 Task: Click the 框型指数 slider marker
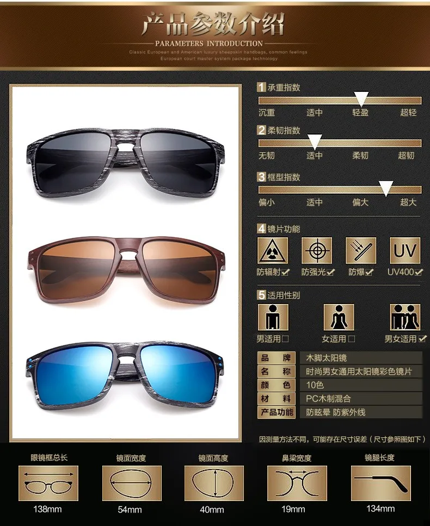(386, 189)
